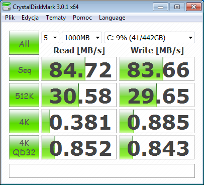
Task: Open the Pomoc menu
Action: (x=82, y=18)
